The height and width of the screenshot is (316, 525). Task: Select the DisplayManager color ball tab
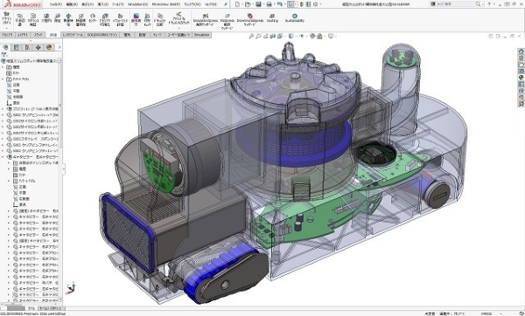pos(49,47)
